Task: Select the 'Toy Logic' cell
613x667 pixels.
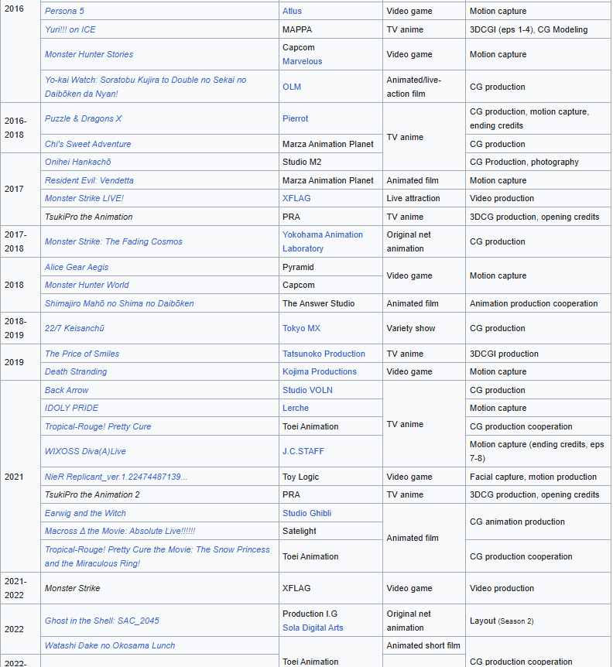Action: point(331,477)
